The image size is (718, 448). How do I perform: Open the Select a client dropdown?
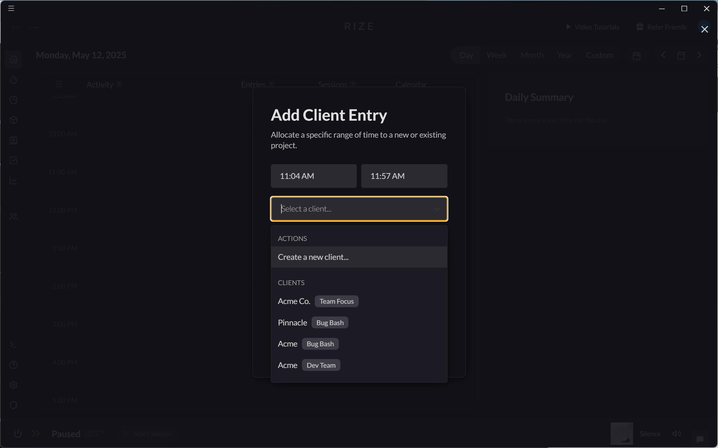click(359, 209)
